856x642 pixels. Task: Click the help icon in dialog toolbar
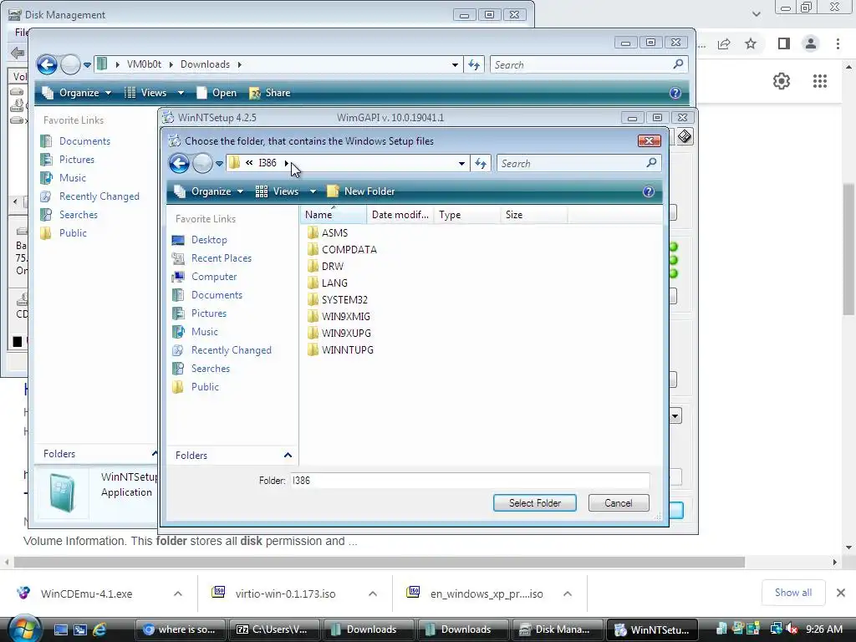point(649,191)
